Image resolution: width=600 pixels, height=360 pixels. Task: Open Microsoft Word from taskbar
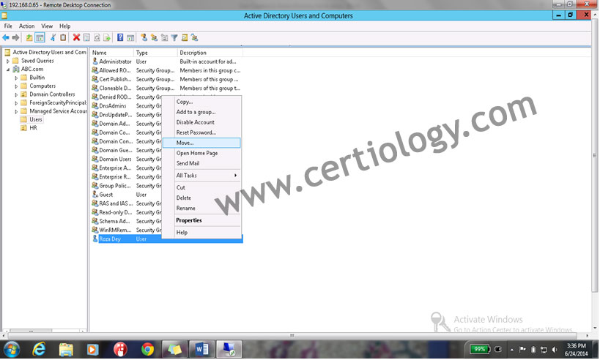[x=201, y=349]
